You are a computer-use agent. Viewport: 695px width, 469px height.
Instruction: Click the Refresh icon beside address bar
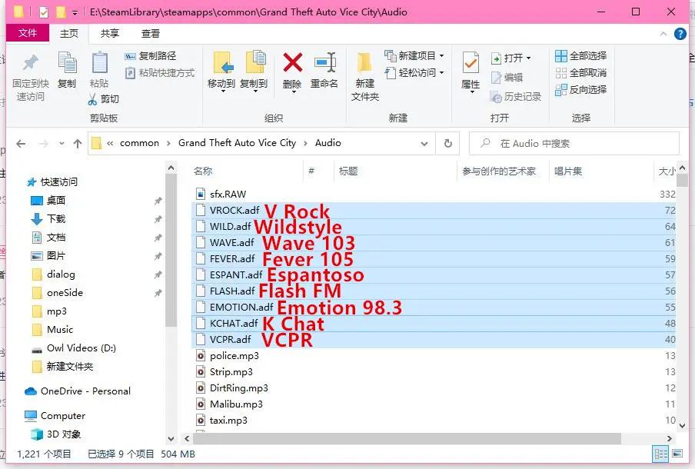448,143
